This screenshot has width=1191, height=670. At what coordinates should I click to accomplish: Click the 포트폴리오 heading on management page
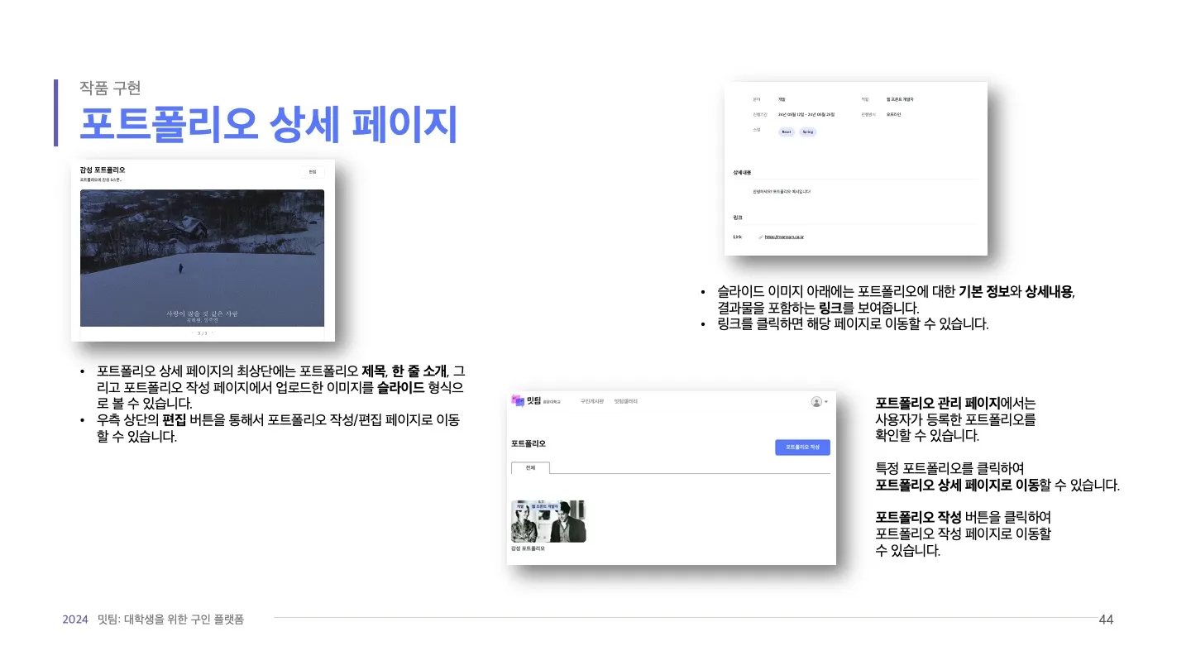pyautogui.click(x=529, y=444)
